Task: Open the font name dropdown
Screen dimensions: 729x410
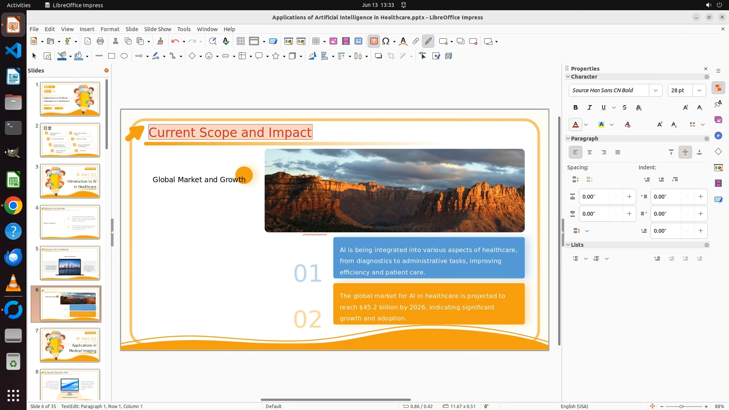Action: 655,90
